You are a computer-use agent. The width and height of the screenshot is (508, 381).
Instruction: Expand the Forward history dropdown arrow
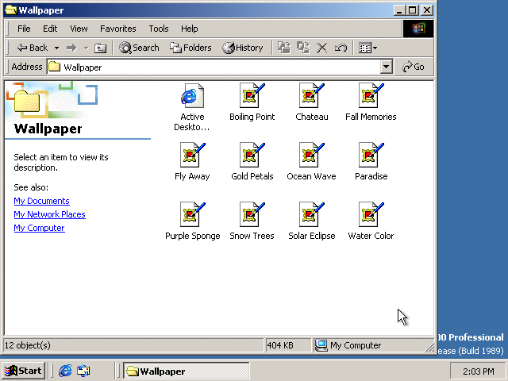point(86,48)
